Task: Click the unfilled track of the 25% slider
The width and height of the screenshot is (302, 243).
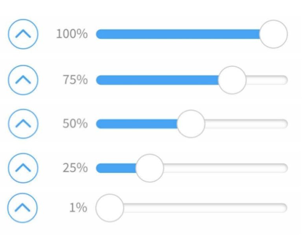Action: coord(224,168)
